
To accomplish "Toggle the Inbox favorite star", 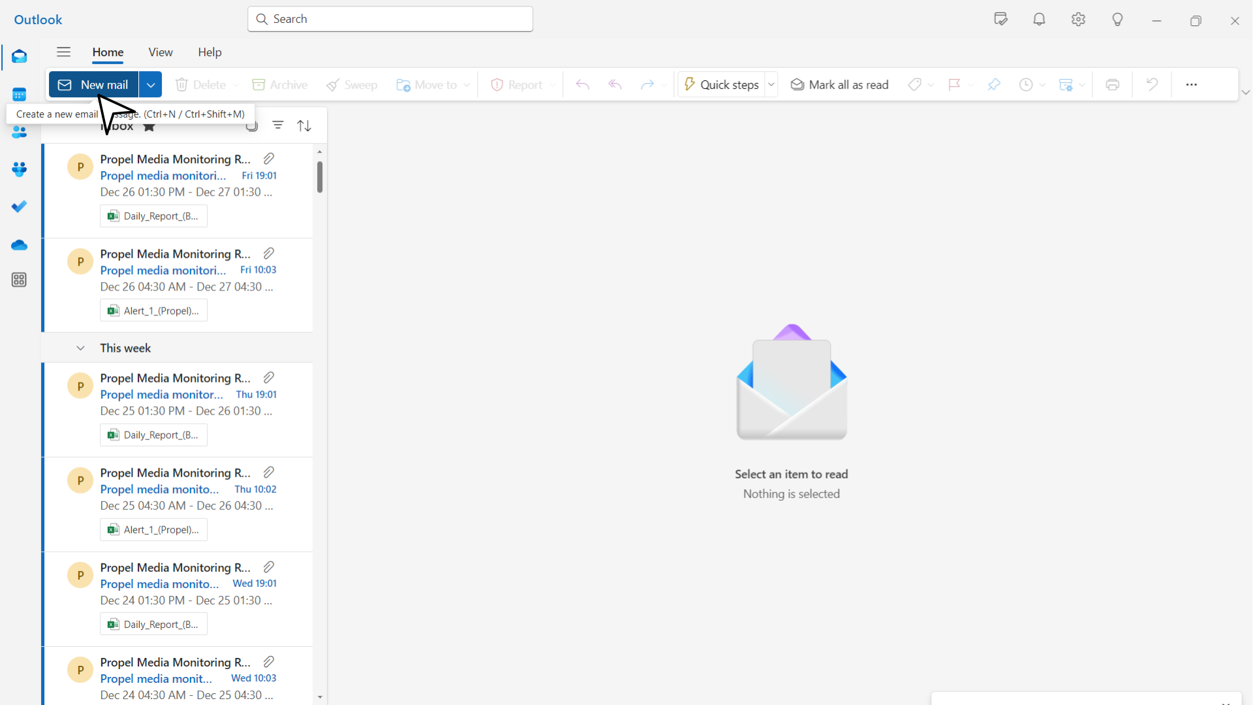I will [x=149, y=127].
